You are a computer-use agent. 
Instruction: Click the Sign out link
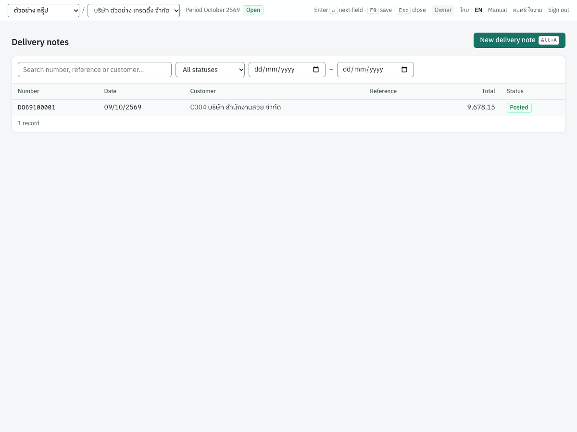[x=559, y=10]
